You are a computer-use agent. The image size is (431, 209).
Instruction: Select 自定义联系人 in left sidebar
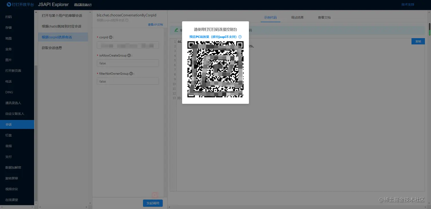pos(17,114)
